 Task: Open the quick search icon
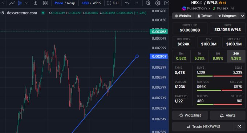click(148, 3)
